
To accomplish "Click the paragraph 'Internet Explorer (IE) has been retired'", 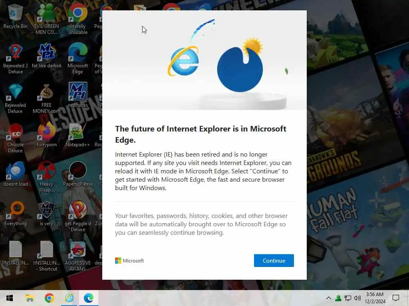I will (203, 171).
